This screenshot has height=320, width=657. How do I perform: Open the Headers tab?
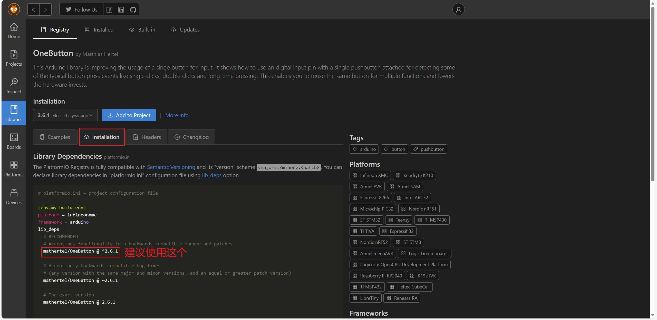pyautogui.click(x=147, y=137)
